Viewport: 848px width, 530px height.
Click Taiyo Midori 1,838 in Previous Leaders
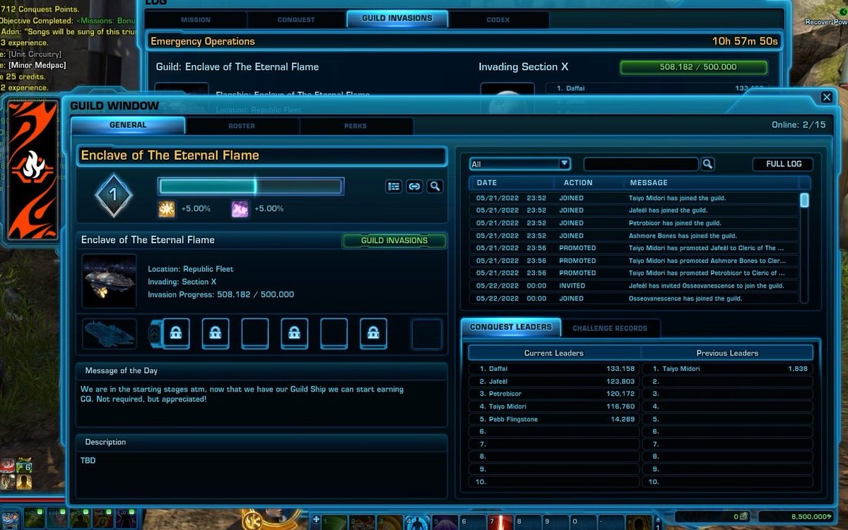727,368
